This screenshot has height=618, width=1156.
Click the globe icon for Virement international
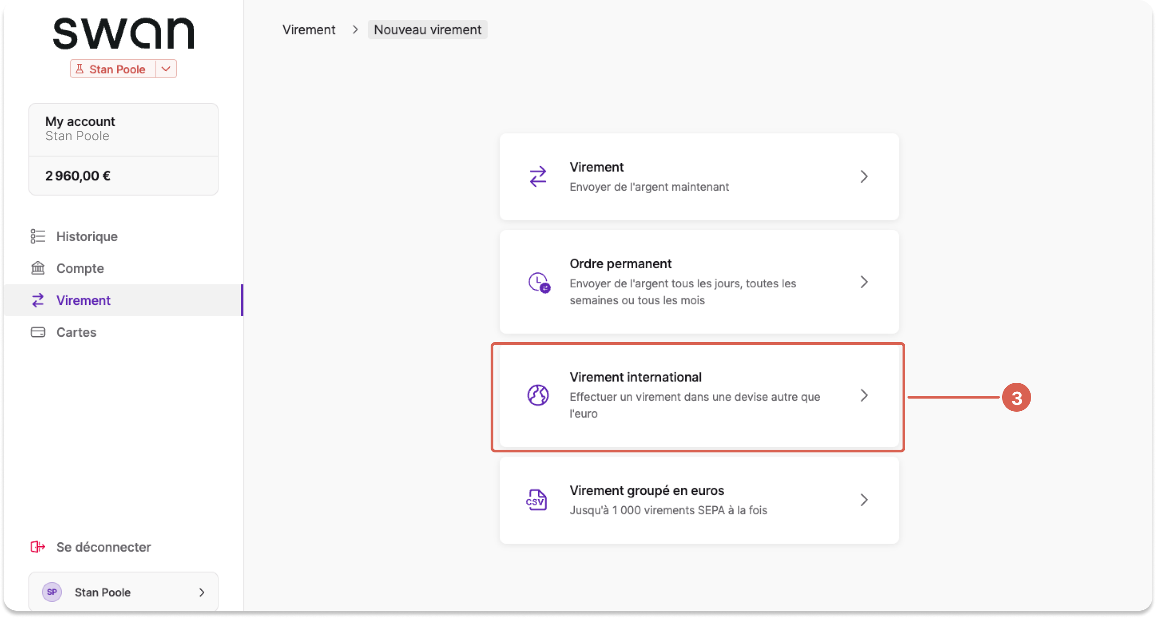(x=538, y=395)
